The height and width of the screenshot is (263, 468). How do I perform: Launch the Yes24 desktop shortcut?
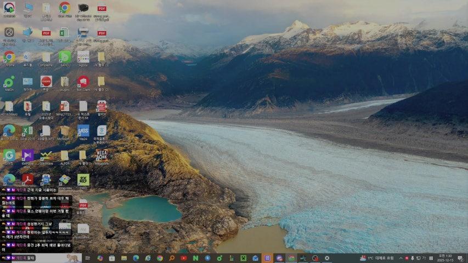(83, 130)
